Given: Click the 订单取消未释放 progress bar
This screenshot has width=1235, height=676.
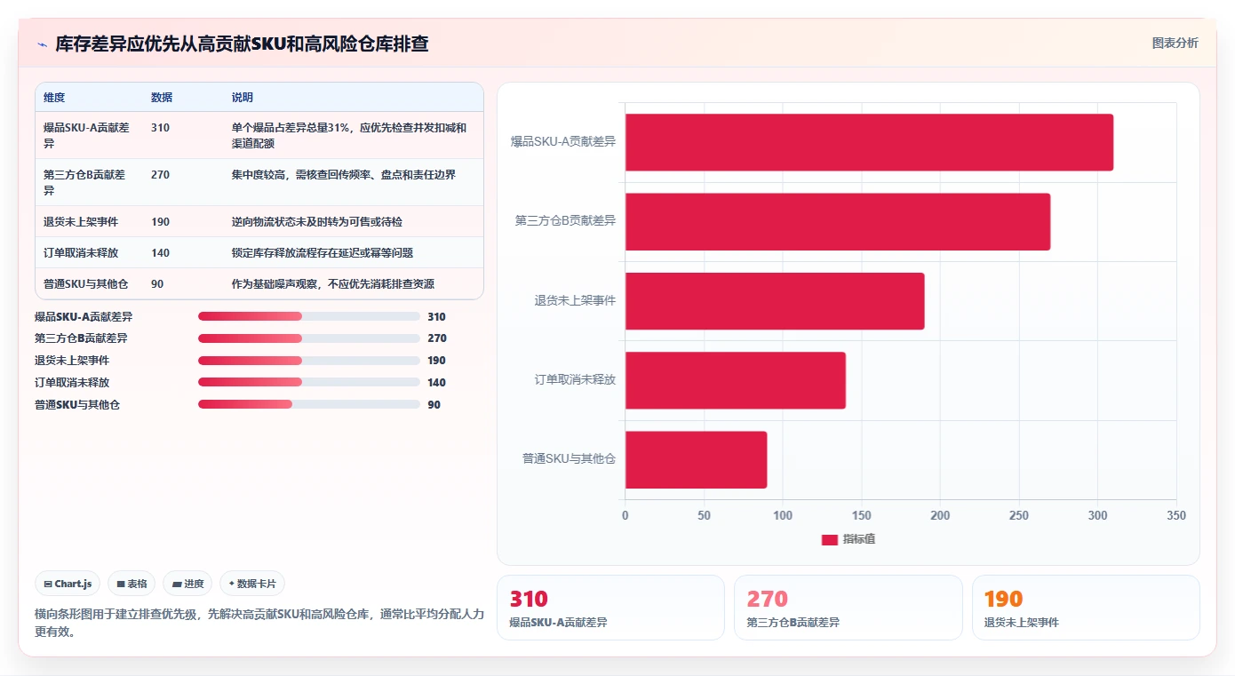Looking at the screenshot, I should 309,382.
